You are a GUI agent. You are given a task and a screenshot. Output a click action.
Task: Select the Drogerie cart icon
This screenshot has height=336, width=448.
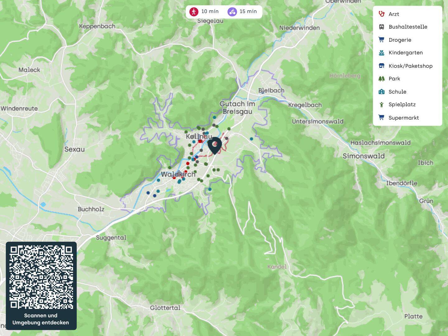point(381,40)
